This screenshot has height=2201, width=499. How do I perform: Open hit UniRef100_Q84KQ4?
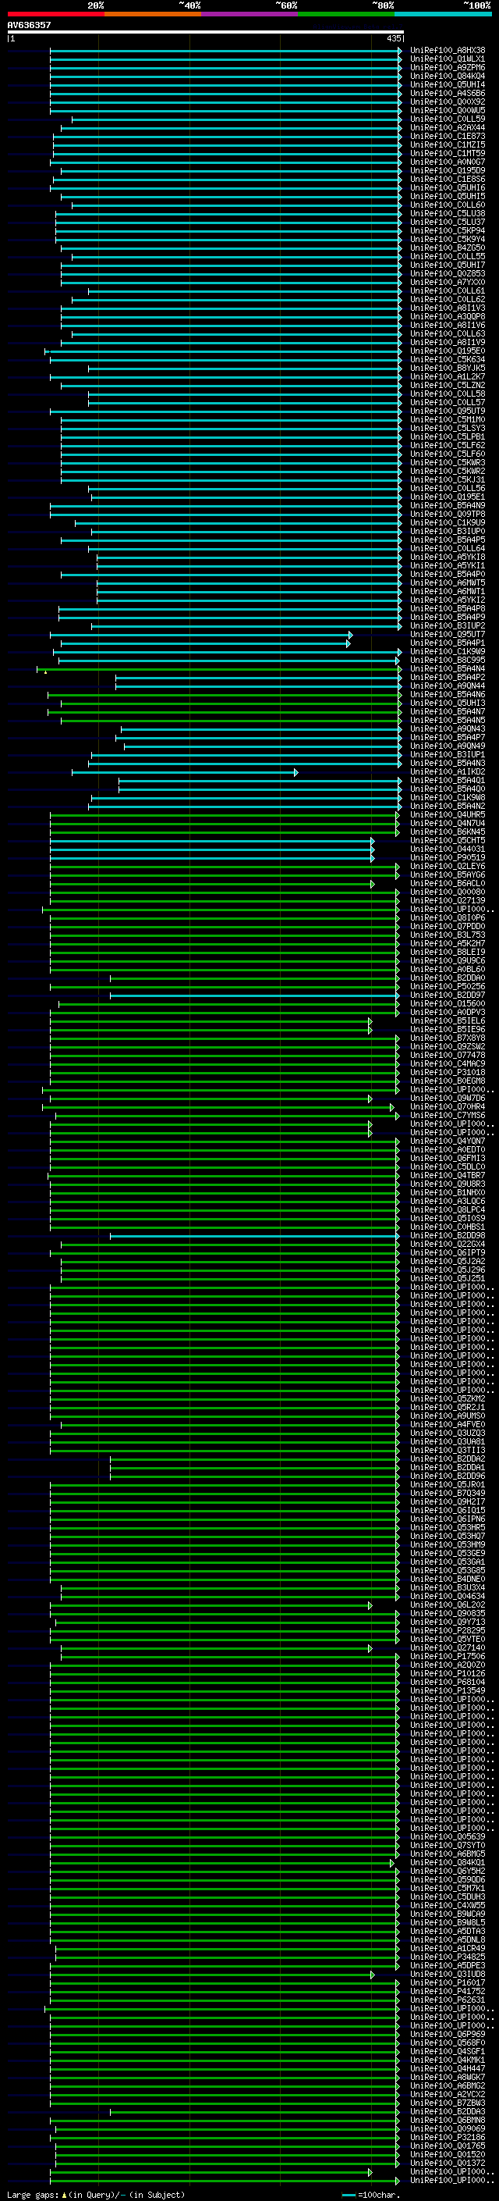coord(447,76)
